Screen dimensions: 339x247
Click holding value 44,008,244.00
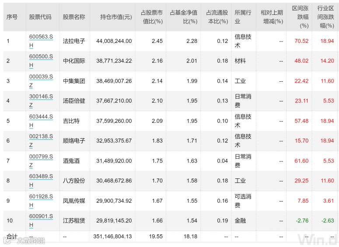click(x=114, y=41)
